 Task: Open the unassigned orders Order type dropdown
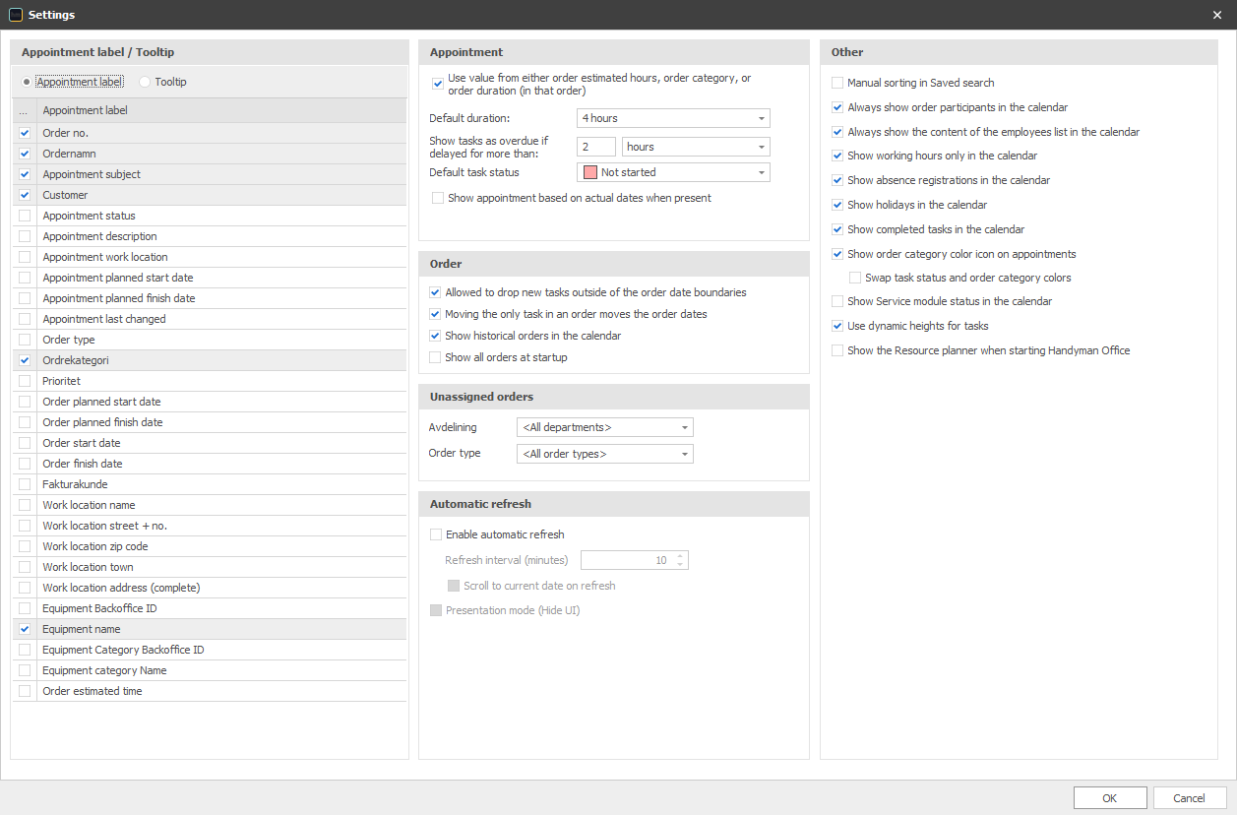pos(605,454)
